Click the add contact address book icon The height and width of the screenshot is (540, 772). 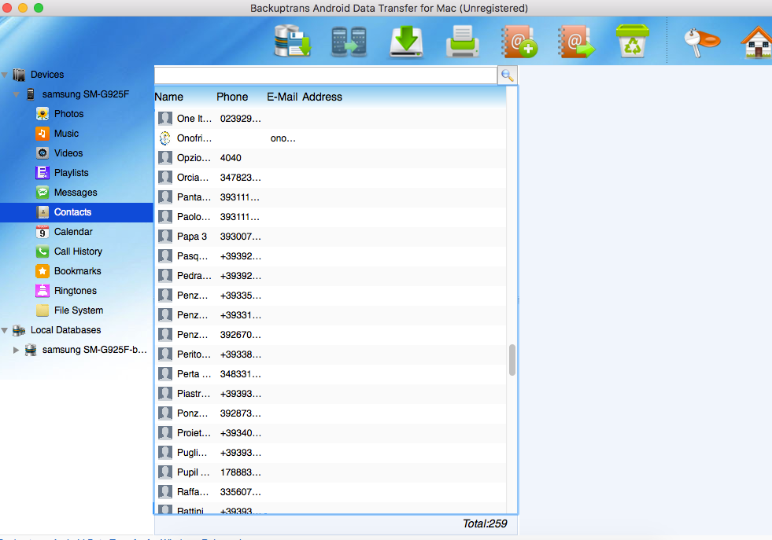pyautogui.click(x=519, y=42)
